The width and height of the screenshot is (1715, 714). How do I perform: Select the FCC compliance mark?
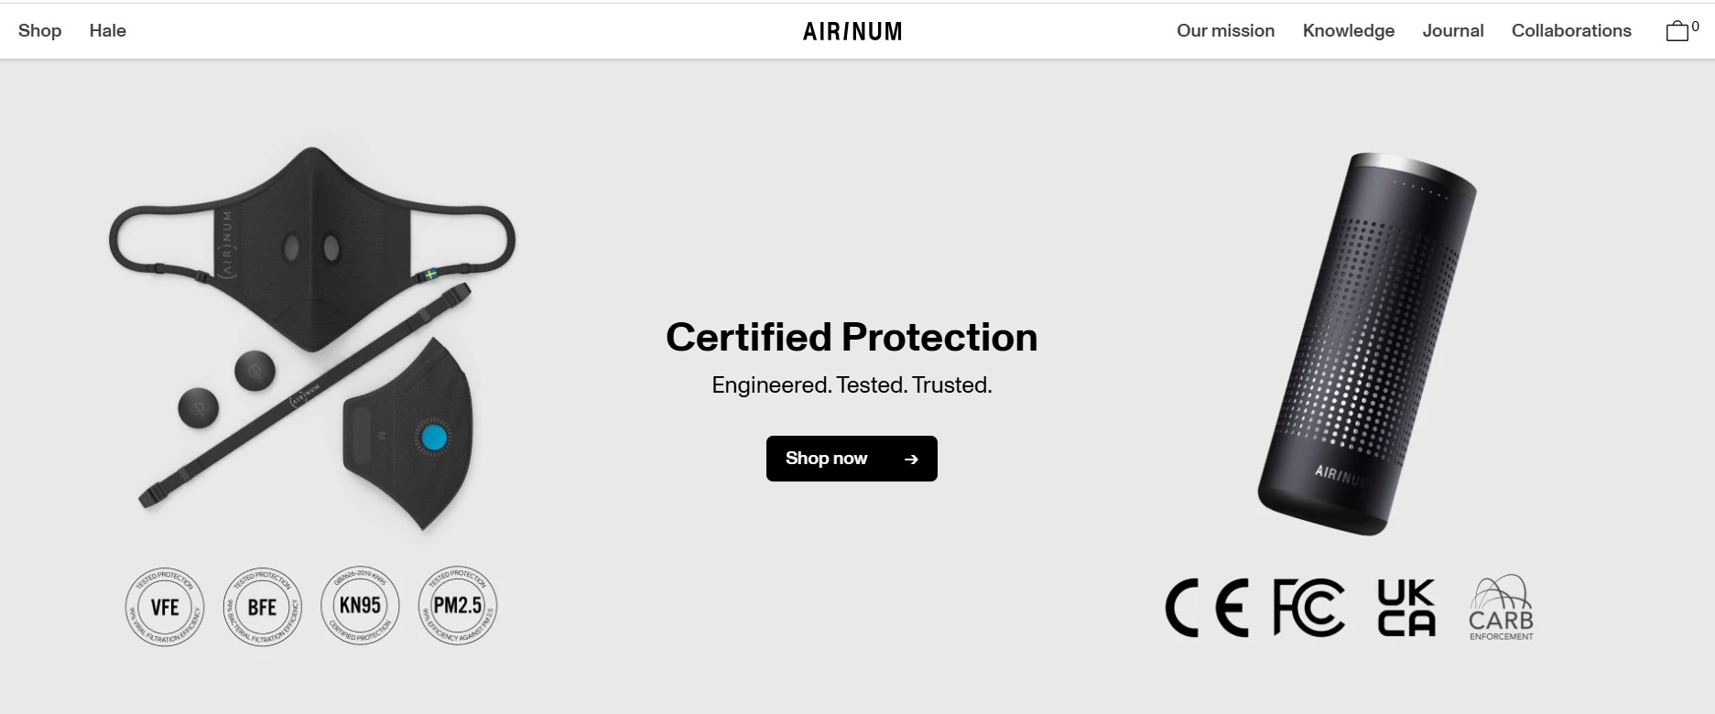tap(1307, 606)
